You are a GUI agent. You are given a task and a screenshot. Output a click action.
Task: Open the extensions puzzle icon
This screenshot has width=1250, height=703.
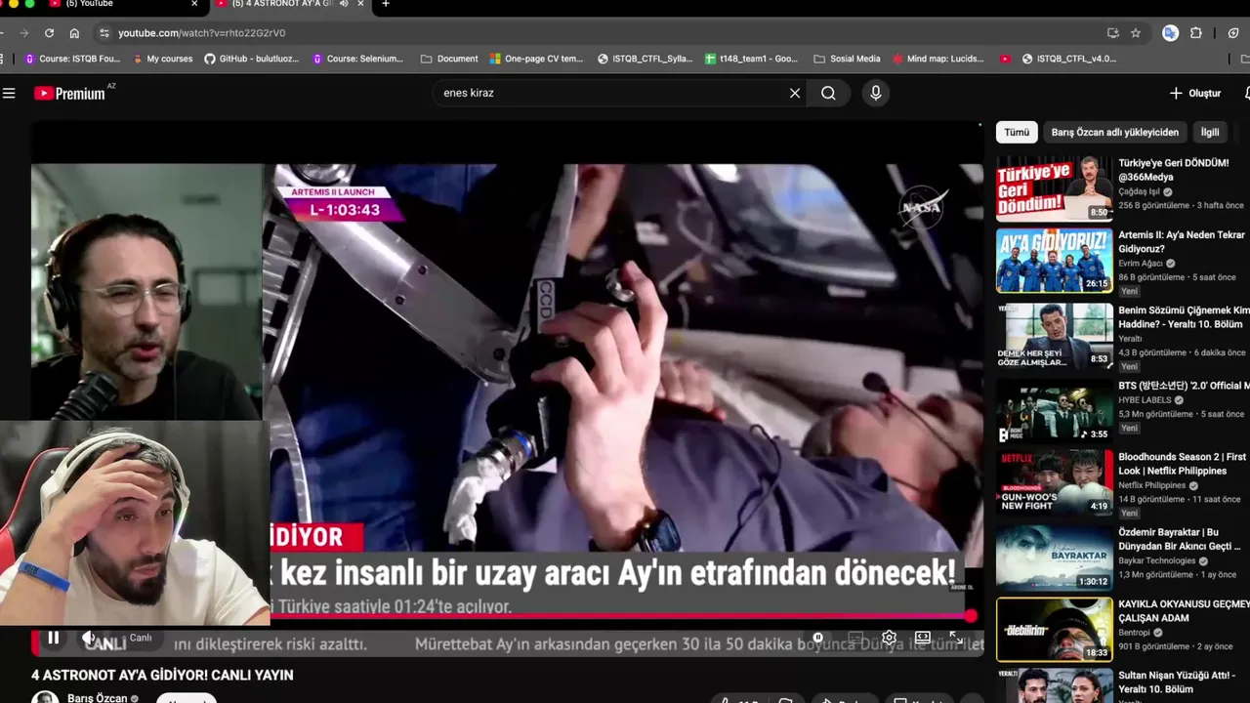[1196, 33]
